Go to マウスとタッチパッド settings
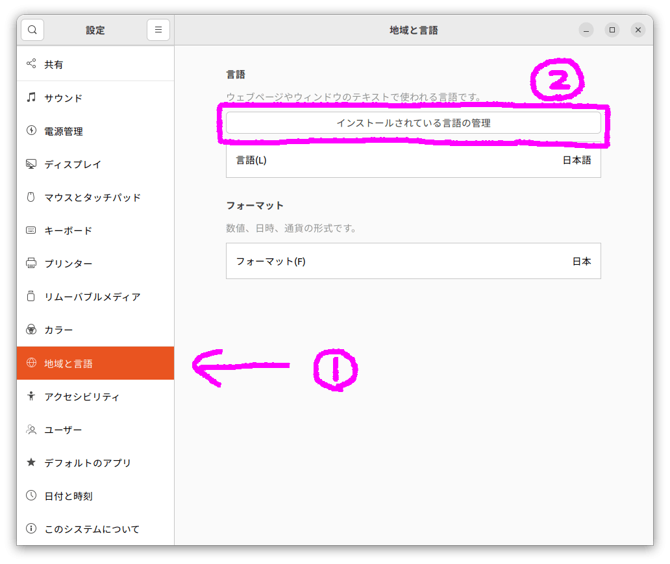 [95, 197]
